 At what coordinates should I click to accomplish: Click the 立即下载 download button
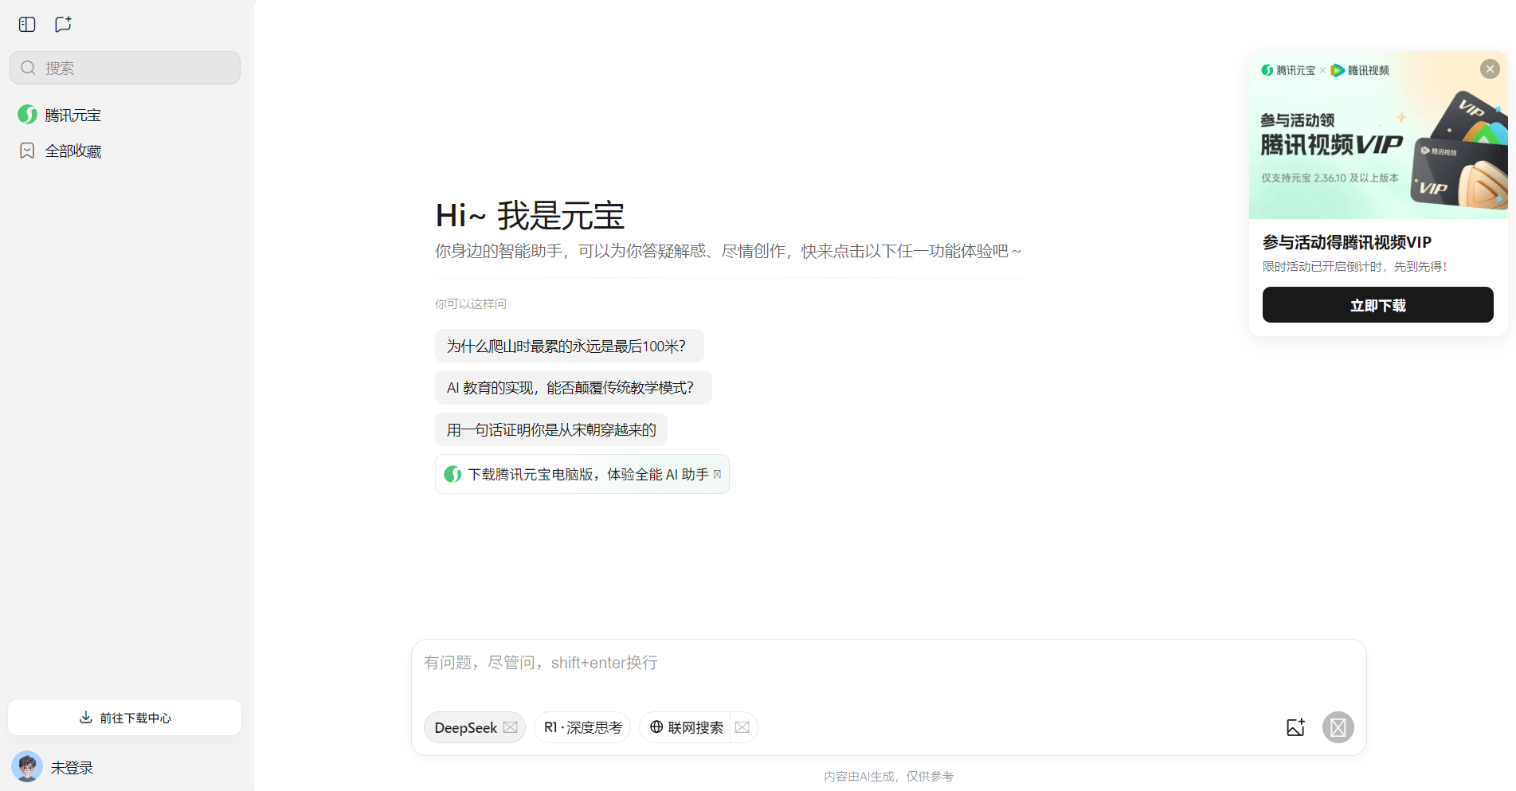point(1377,304)
